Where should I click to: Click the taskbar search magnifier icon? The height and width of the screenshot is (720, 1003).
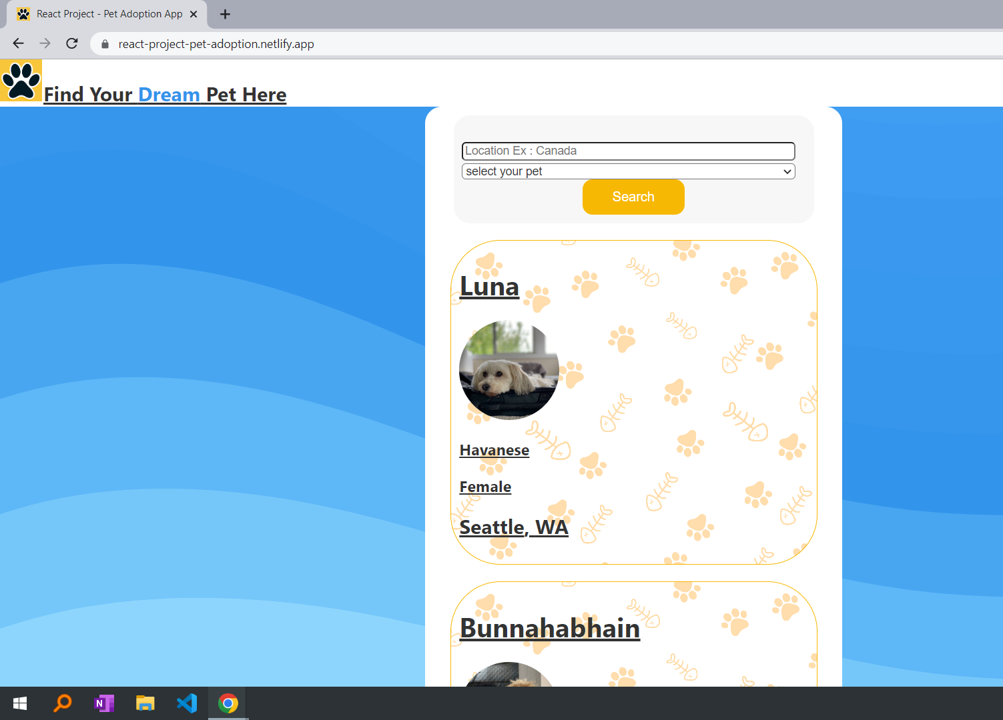[x=63, y=703]
